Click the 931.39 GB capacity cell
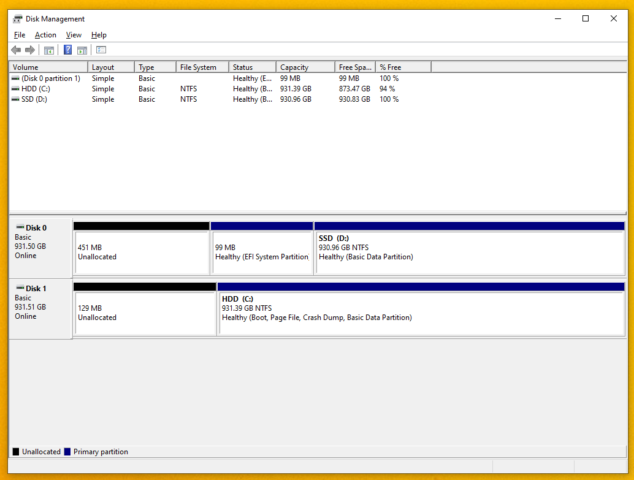This screenshot has width=634, height=480. [296, 88]
